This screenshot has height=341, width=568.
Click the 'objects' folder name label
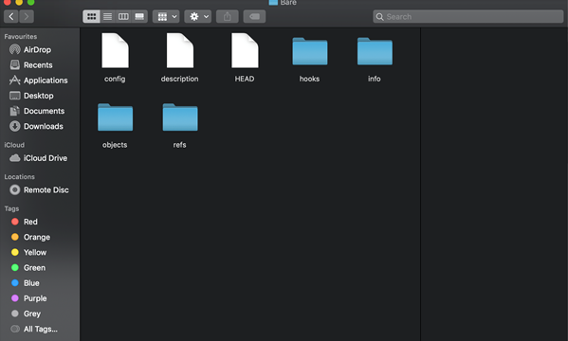pos(115,145)
